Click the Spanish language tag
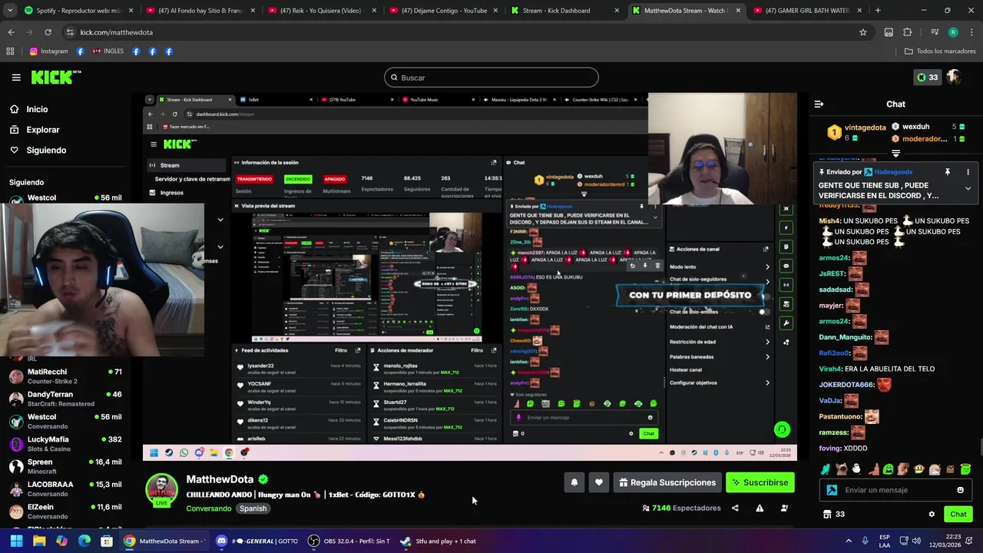Viewport: 983px width, 553px height. (x=253, y=508)
